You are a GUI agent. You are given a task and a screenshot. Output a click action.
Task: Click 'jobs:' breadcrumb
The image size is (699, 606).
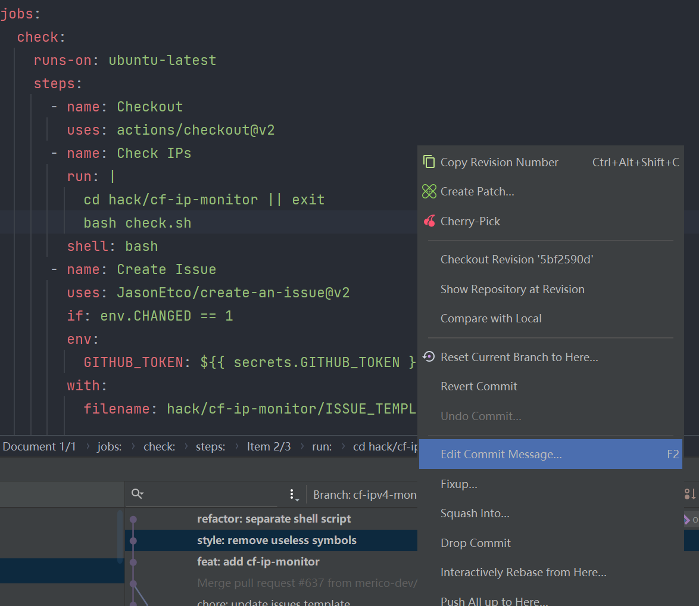point(110,447)
